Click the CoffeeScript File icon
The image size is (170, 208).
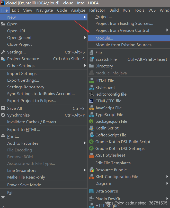tap(92, 135)
